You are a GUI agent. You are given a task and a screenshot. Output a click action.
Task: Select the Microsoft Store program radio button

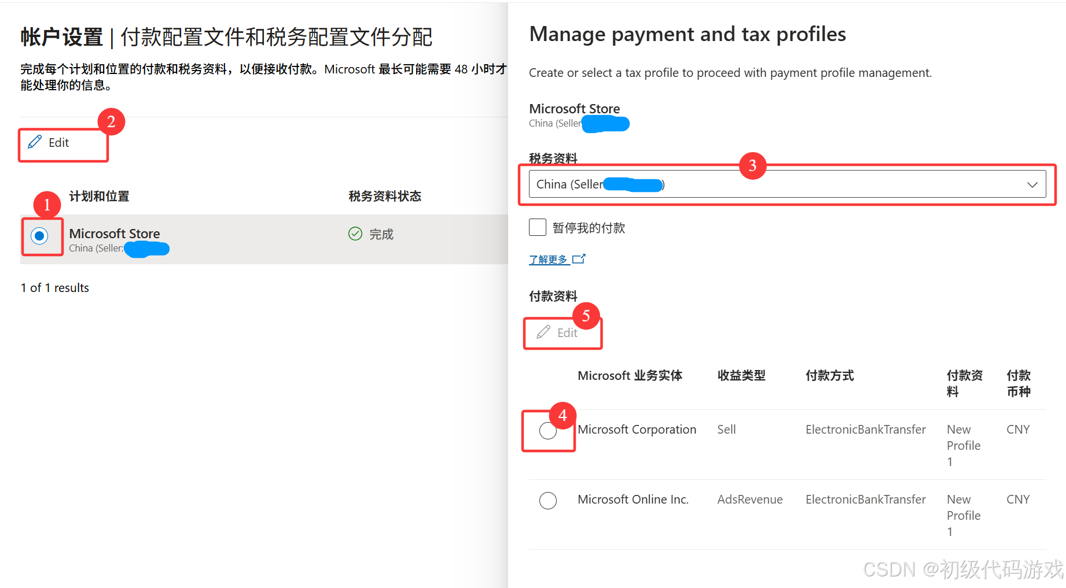[x=39, y=236]
